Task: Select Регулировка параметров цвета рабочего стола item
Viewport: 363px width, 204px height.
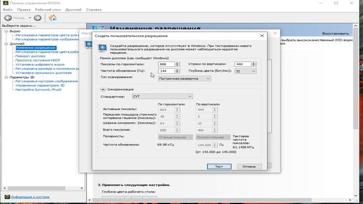Action: [47, 52]
